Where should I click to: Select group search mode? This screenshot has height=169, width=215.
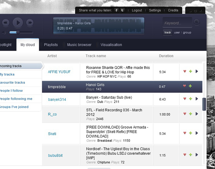coord(187,33)
